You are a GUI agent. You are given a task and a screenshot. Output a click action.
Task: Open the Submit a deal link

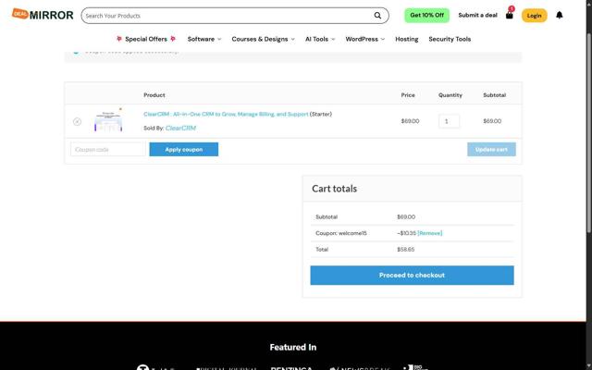coord(477,15)
